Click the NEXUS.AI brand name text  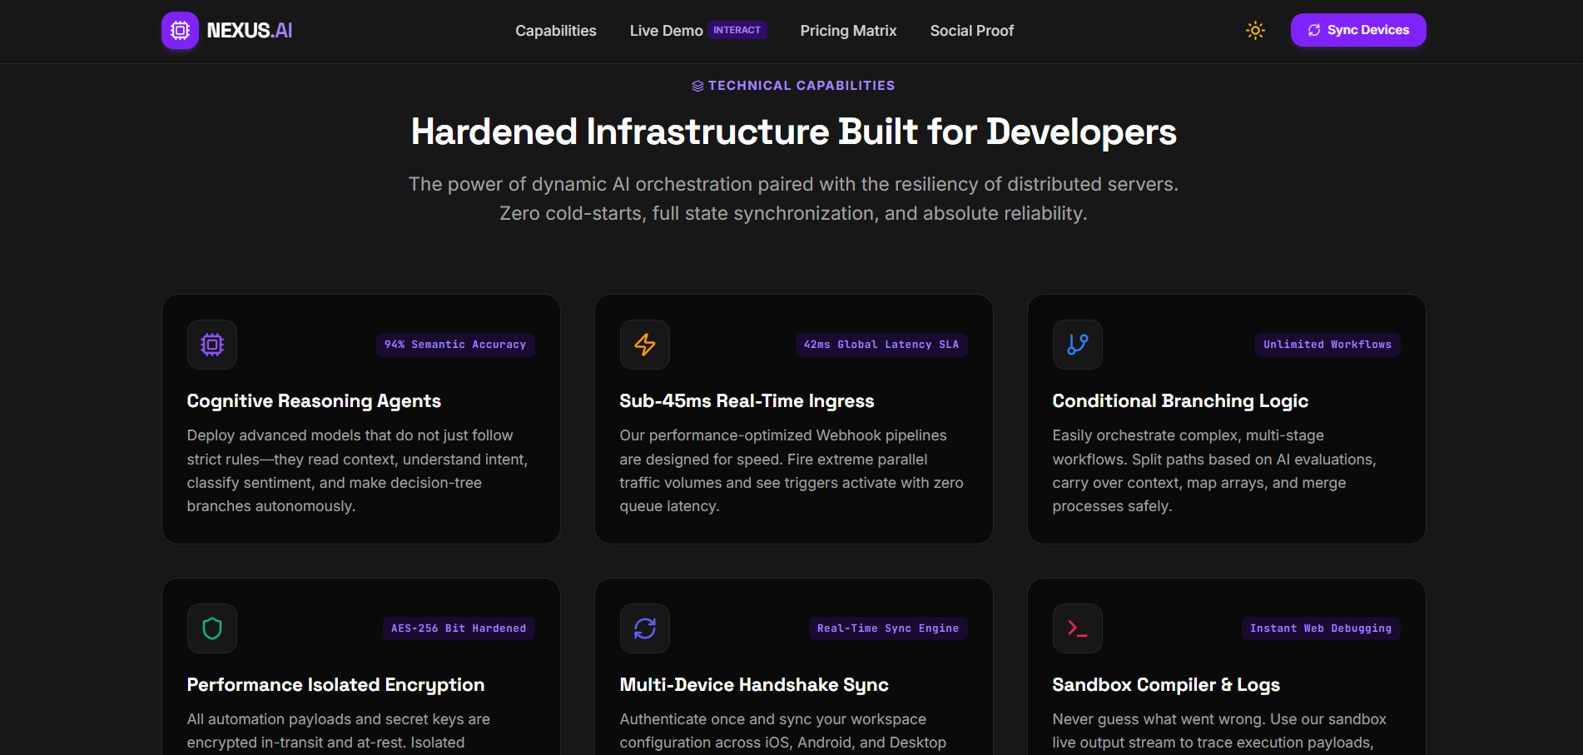coord(250,31)
